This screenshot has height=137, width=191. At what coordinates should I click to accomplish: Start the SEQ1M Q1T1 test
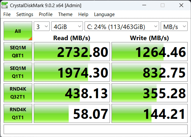click(x=18, y=72)
